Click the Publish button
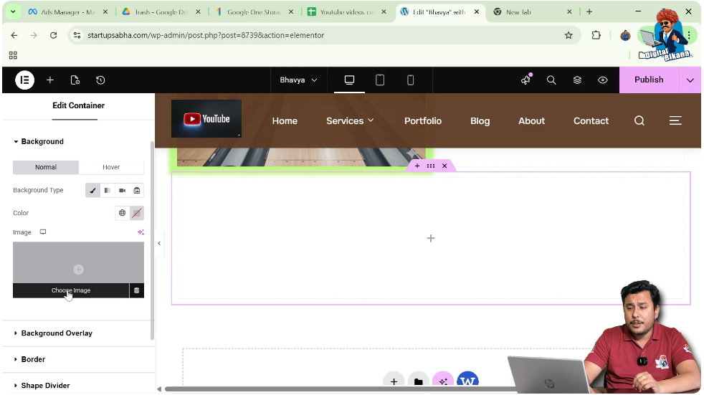704x395 pixels. [x=649, y=80]
